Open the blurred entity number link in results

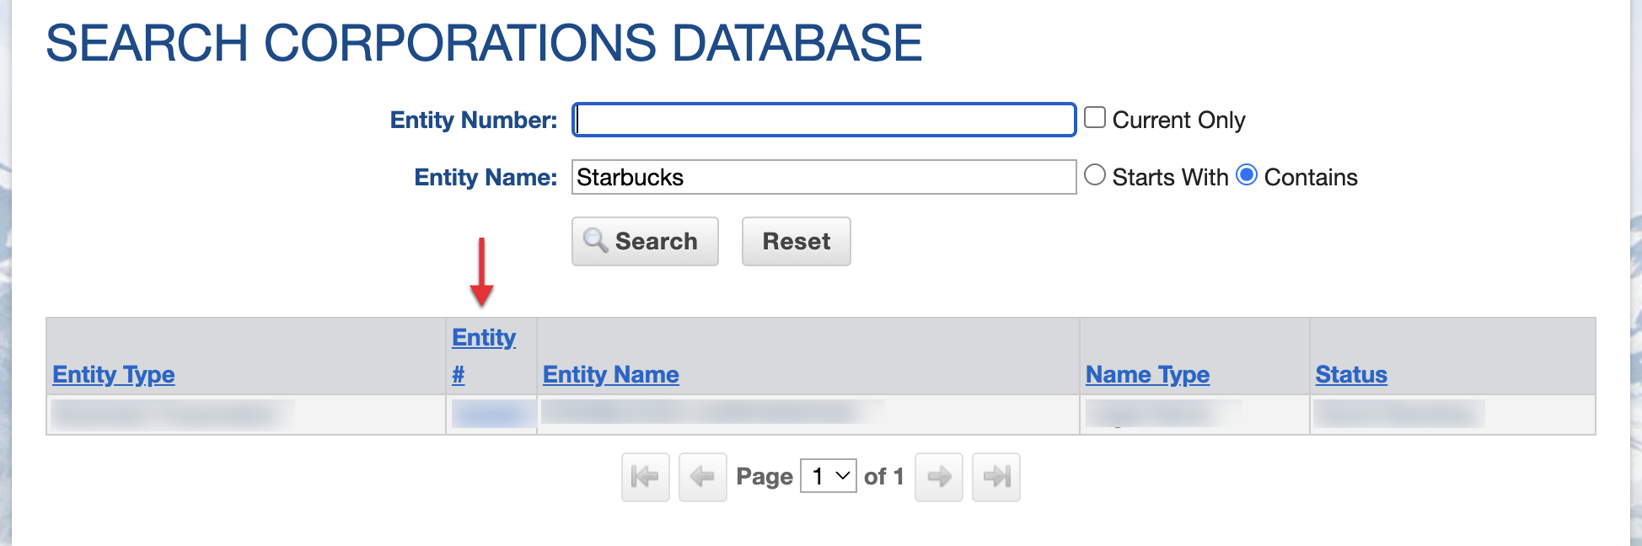click(488, 414)
